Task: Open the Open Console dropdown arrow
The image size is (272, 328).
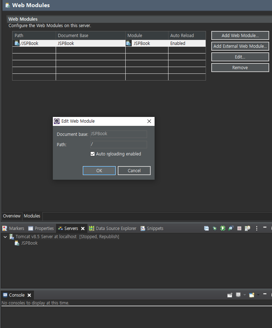Action: coord(258,295)
